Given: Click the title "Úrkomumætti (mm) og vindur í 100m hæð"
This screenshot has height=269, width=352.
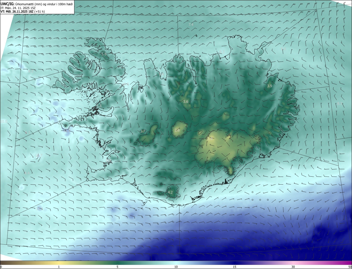Looking at the screenshot, I should tap(43, 4).
